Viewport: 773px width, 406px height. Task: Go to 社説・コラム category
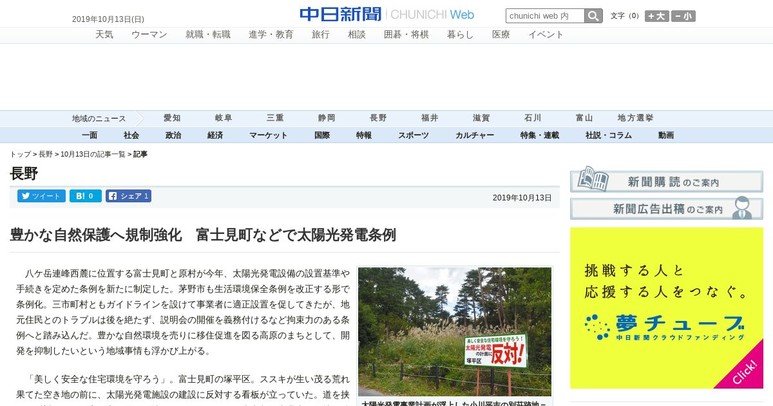609,135
